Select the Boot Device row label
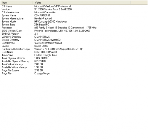This screenshot has width=148, height=139. [x=8, y=43]
